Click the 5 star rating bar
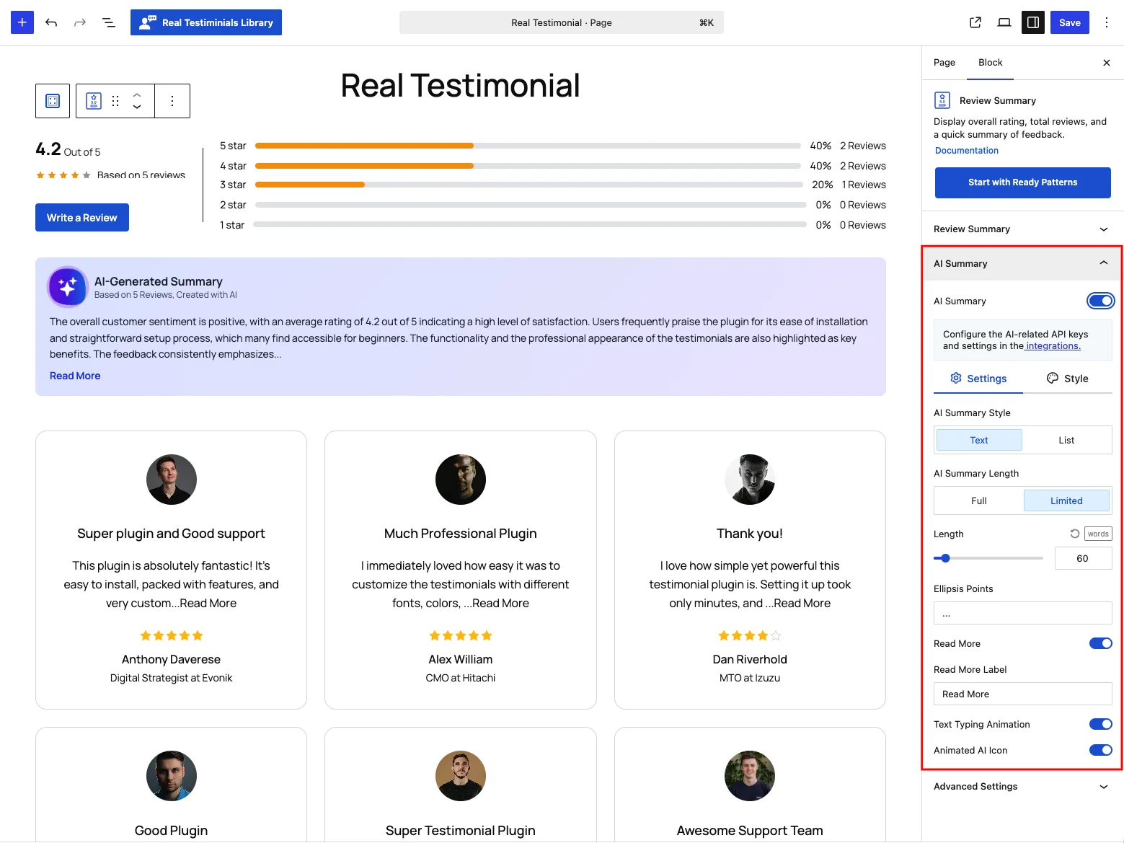1124x843 pixels. click(528, 146)
